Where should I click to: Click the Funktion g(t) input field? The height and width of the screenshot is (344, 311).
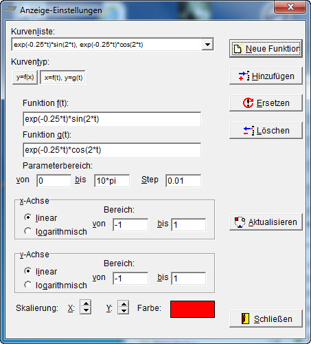pos(112,150)
